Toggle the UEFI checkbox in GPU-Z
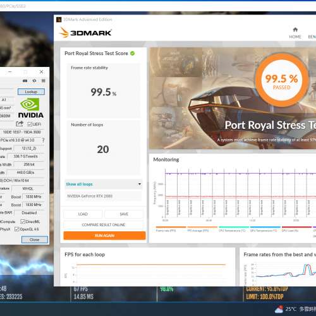This screenshot has width=316, height=316. [30, 124]
